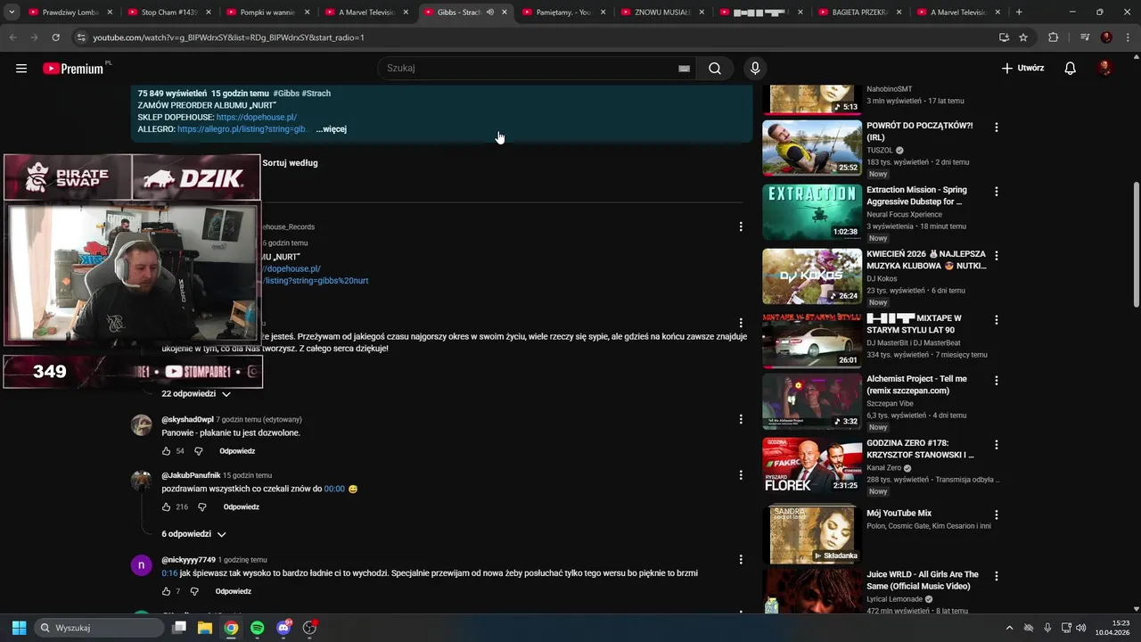Open the Allegro listing link in description
Image resolution: width=1141 pixels, height=642 pixels.
[242, 129]
